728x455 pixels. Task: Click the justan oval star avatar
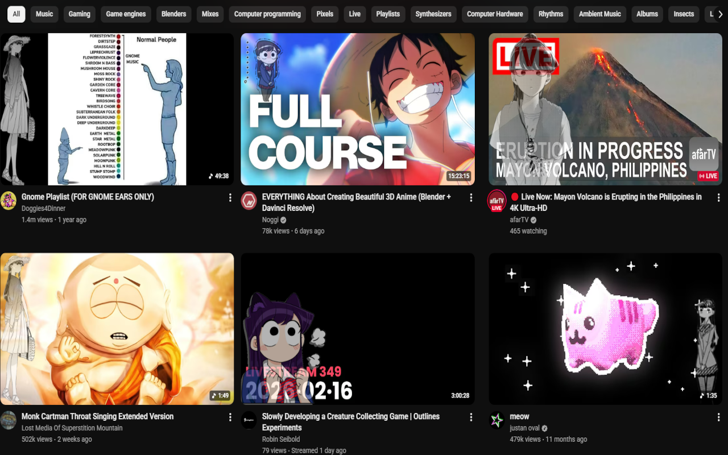(497, 420)
